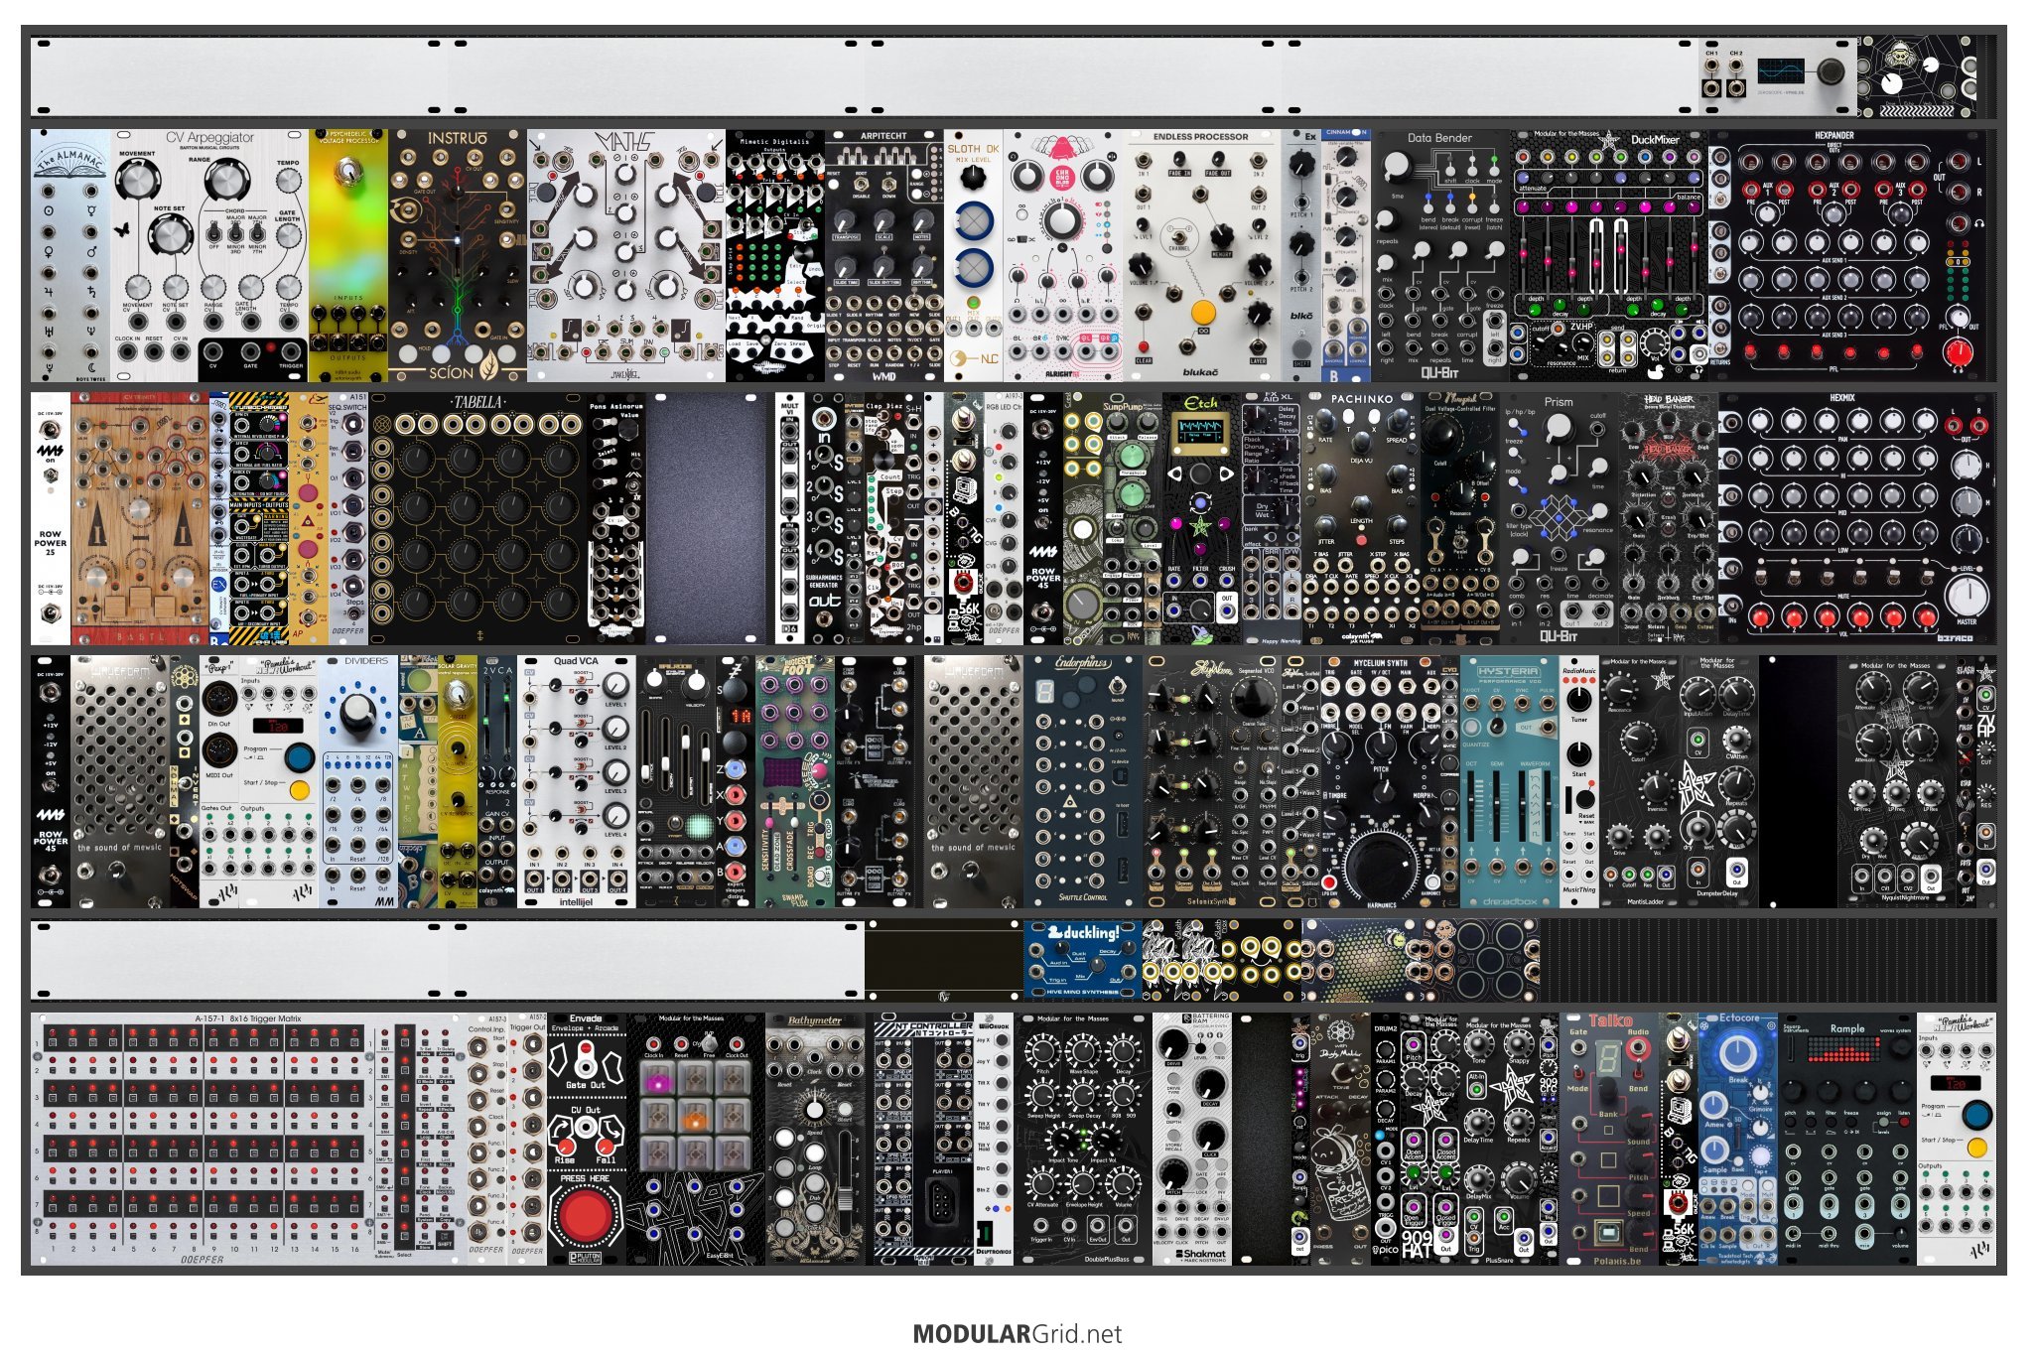Open the Bathymeter module
Viewport: 2037px width, 1355px height.
pyautogui.click(x=815, y=1139)
